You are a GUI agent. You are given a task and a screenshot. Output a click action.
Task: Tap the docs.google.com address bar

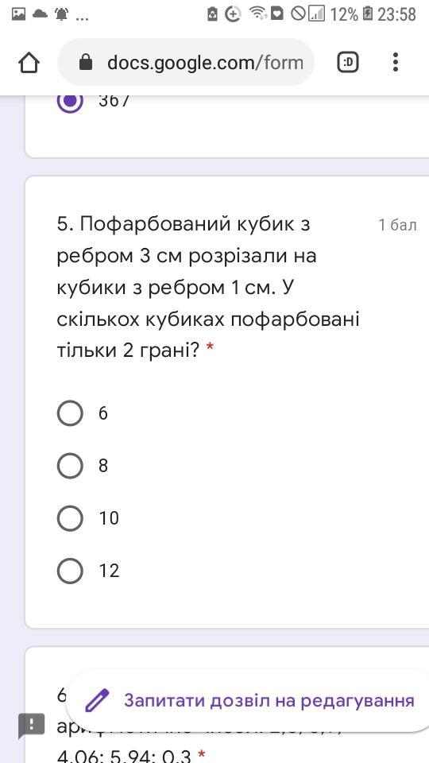coord(186,62)
